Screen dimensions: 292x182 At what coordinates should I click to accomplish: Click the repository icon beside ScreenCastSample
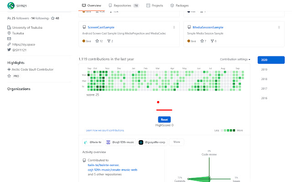click(x=84, y=27)
